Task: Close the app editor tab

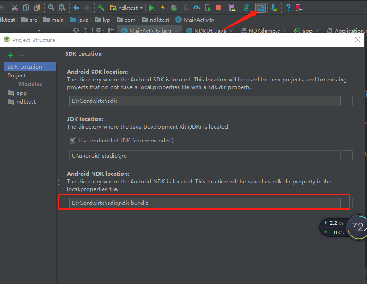Action: point(317,31)
